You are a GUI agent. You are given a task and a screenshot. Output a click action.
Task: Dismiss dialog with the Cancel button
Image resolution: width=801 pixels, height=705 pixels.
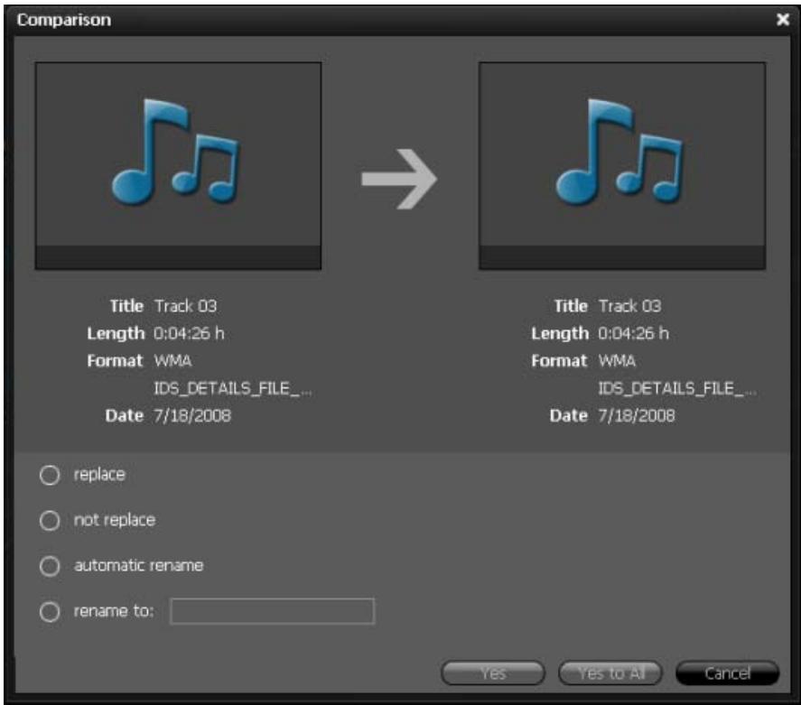coord(728,673)
